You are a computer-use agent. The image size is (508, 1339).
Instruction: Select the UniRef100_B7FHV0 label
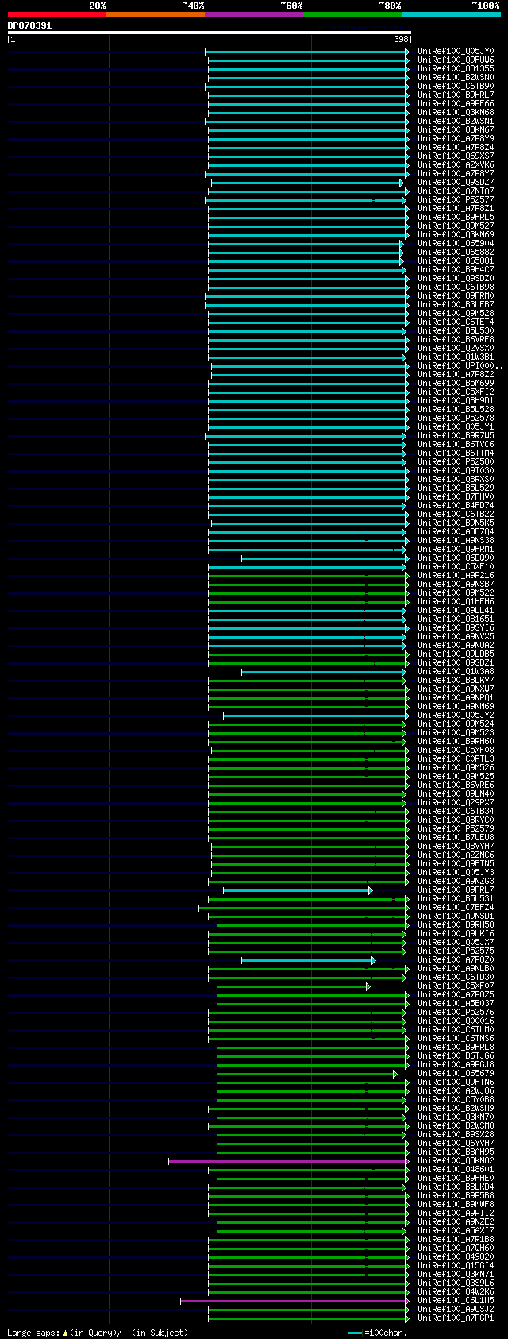tap(456, 497)
